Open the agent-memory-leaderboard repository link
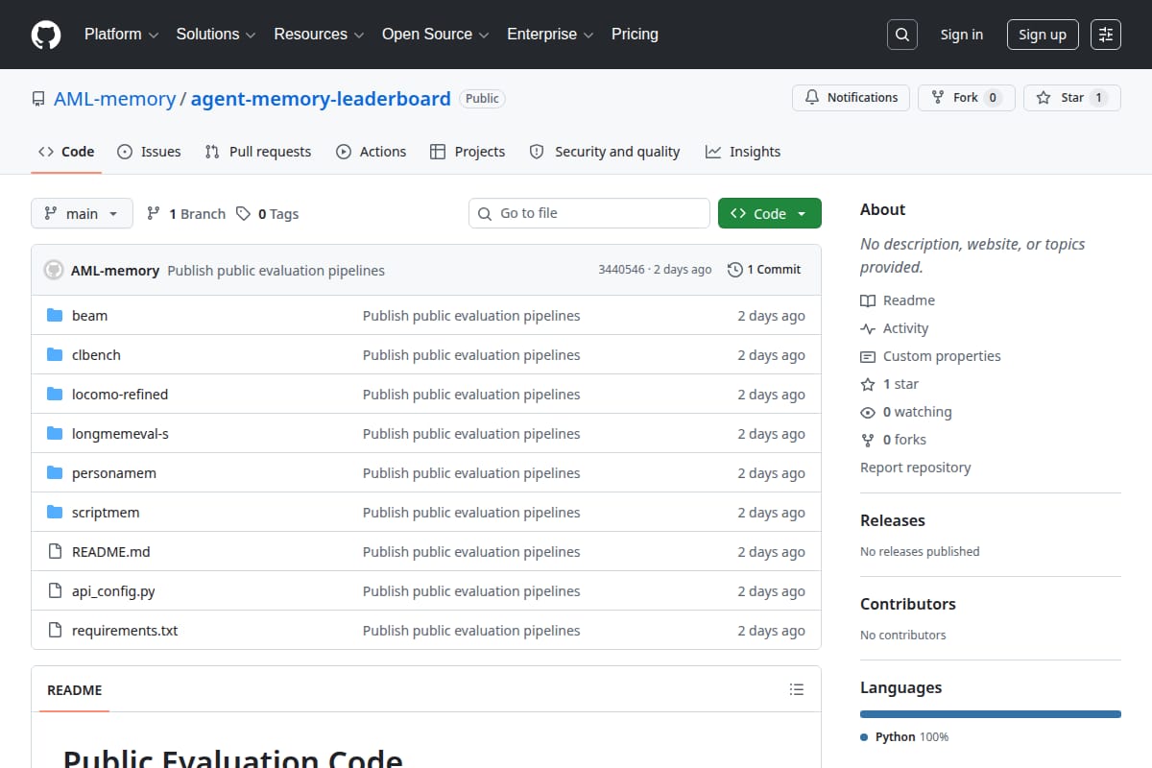Viewport: 1152px width, 768px height. 321,99
